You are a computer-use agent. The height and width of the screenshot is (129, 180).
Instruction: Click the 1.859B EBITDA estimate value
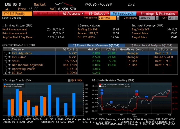point(72,73)
